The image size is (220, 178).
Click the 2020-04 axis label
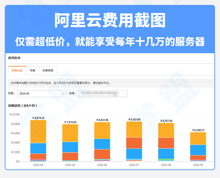38,165
